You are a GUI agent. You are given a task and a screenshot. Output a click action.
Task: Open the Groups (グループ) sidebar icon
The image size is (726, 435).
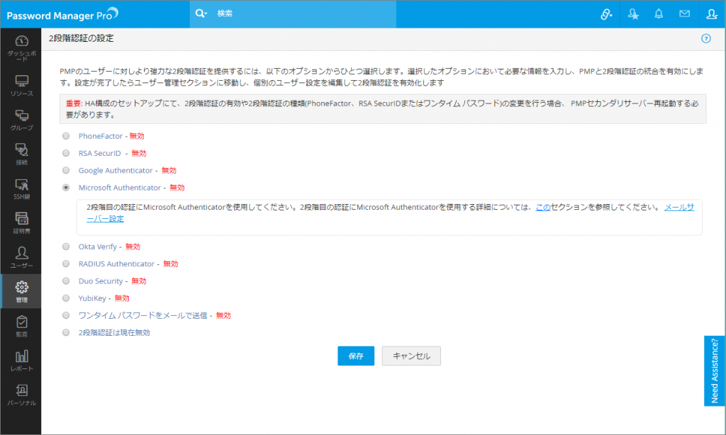coord(21,120)
